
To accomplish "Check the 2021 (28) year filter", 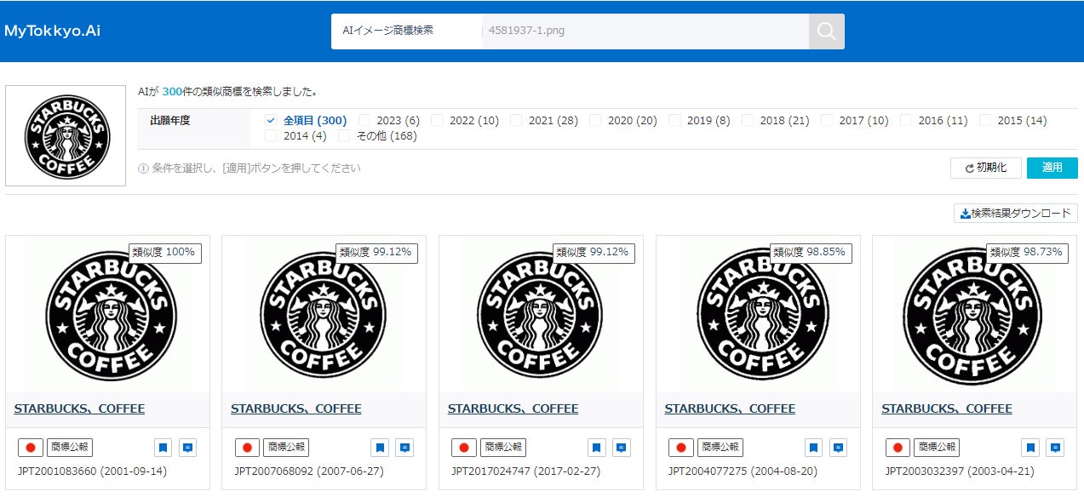I will (516, 121).
